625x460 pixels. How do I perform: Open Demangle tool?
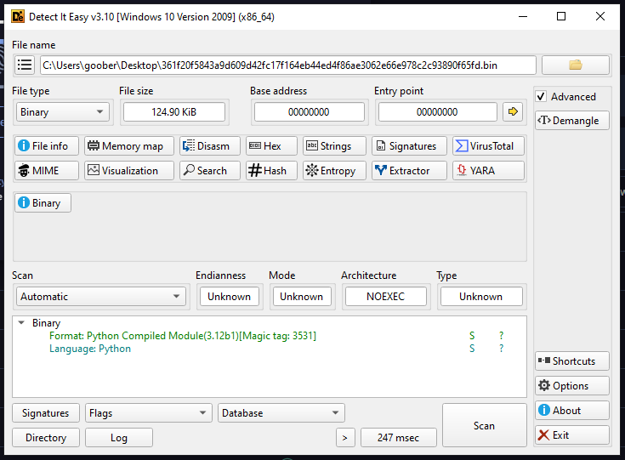point(572,121)
